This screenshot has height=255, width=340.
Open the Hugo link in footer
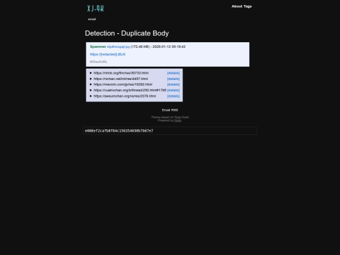tap(178, 120)
